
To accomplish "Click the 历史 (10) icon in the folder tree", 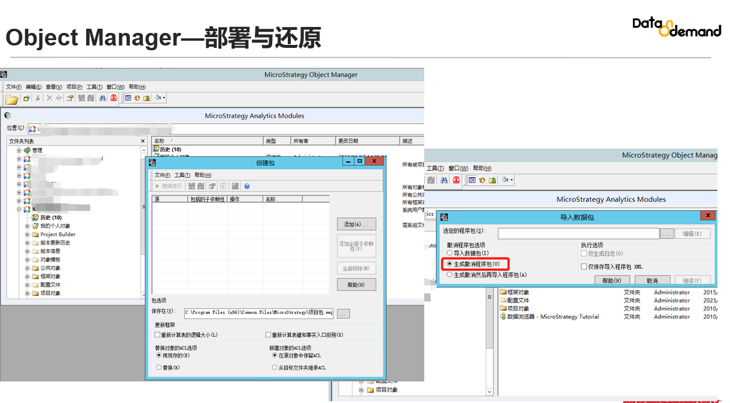I will pyautogui.click(x=35, y=217).
